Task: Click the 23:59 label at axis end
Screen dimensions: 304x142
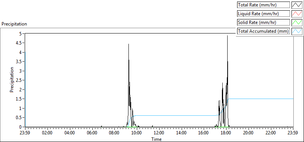Action: pos(293,133)
